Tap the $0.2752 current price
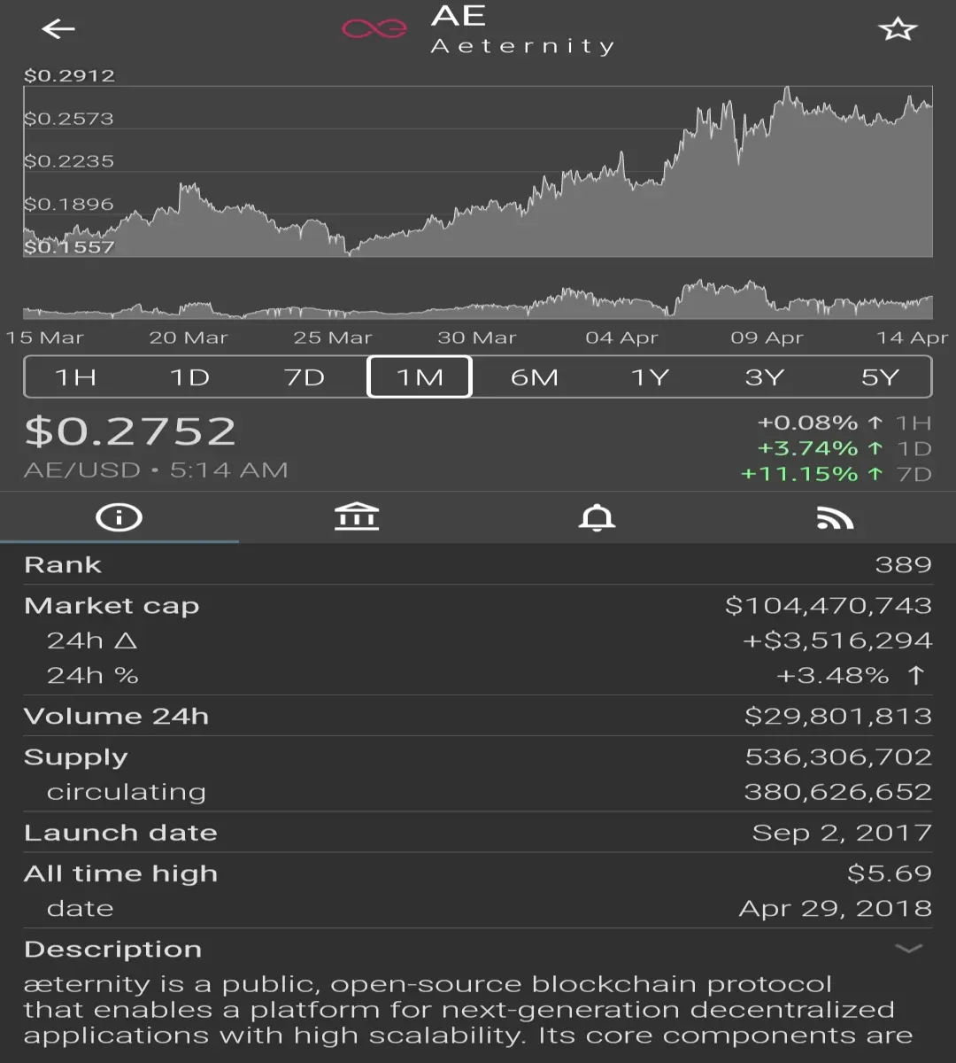 coord(130,431)
